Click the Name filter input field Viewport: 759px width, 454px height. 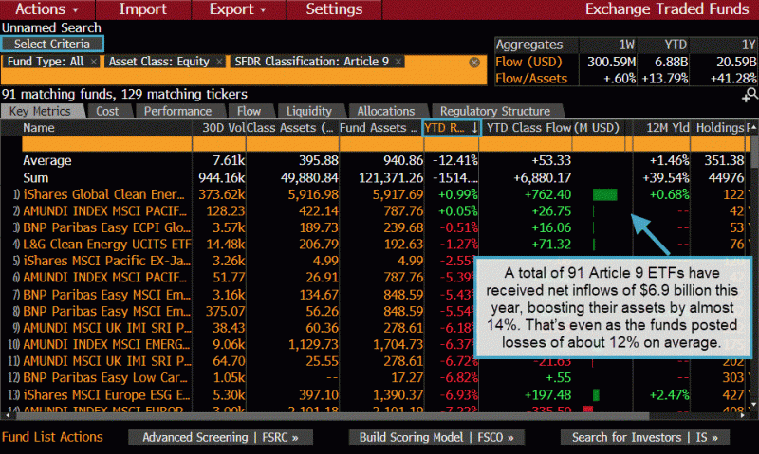[106, 144]
